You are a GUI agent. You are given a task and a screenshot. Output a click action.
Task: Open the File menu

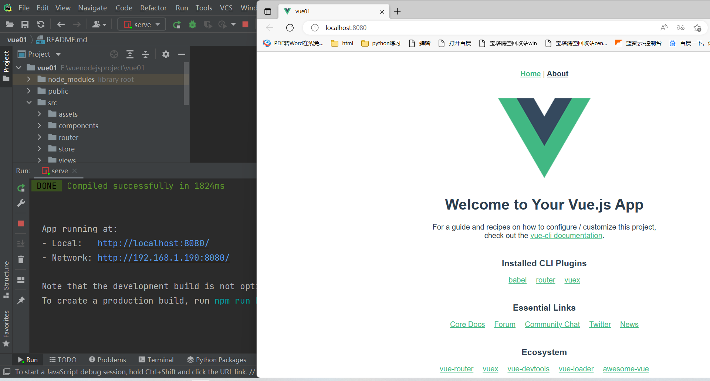coord(24,8)
